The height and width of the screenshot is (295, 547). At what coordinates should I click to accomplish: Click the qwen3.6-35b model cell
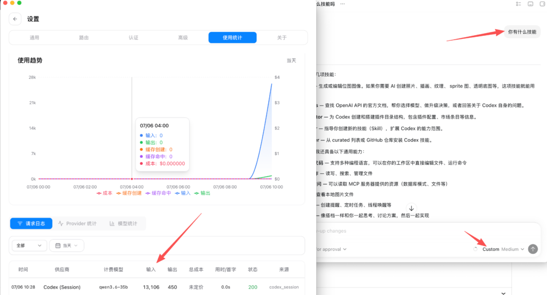(x=113, y=288)
